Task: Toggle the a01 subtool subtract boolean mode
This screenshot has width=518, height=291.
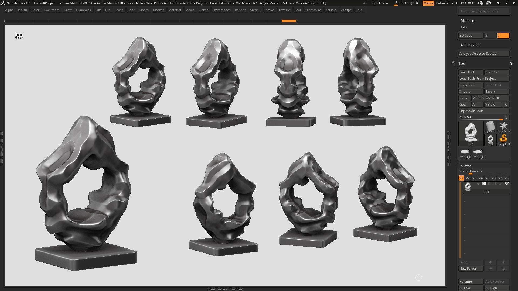Action: [x=489, y=184]
